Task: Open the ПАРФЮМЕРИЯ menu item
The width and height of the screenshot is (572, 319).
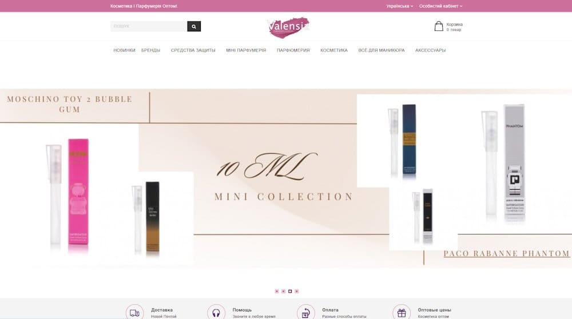Action: point(293,50)
